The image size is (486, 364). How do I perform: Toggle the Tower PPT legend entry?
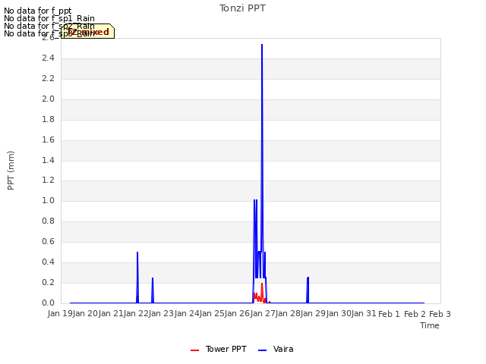pyautogui.click(x=219, y=349)
